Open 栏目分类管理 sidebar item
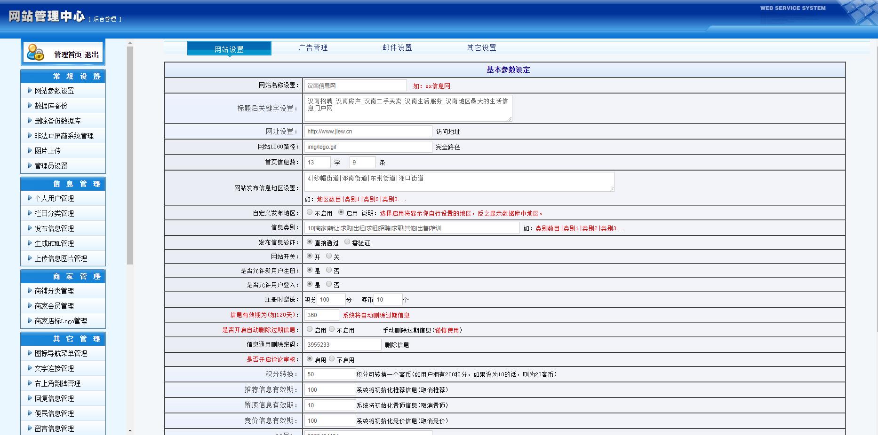 54,213
